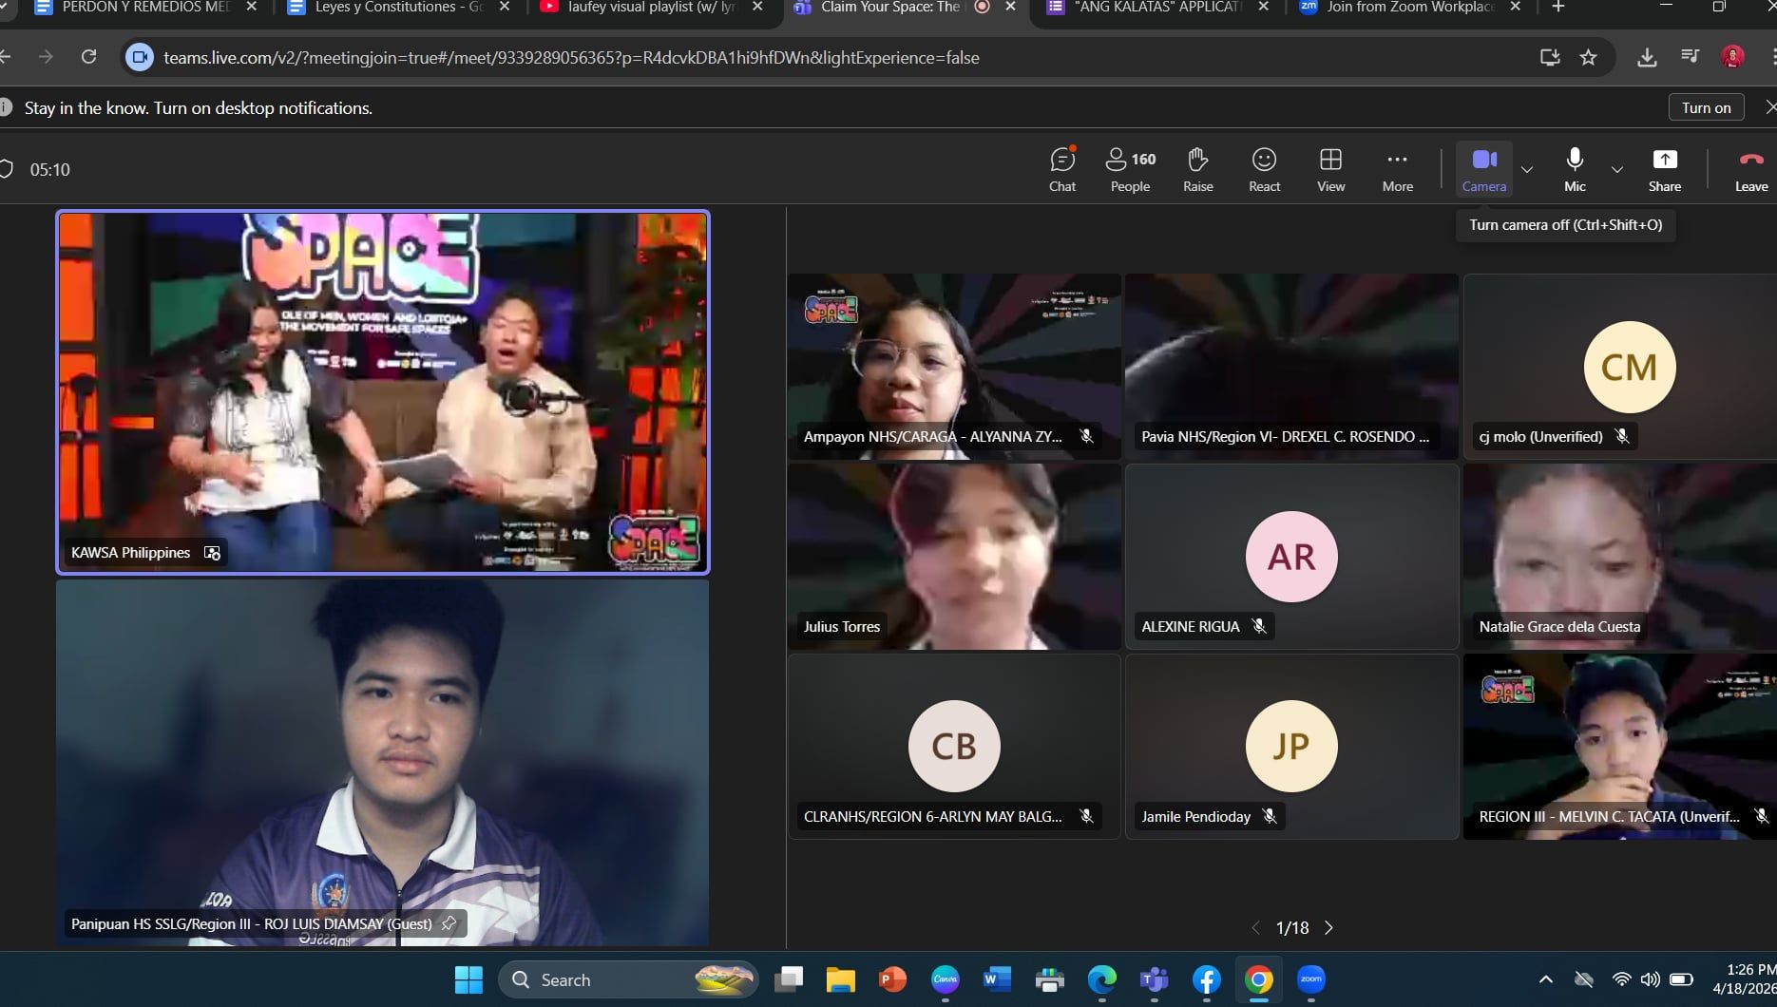Go to next page of participants
The width and height of the screenshot is (1777, 1007).
point(1328,928)
